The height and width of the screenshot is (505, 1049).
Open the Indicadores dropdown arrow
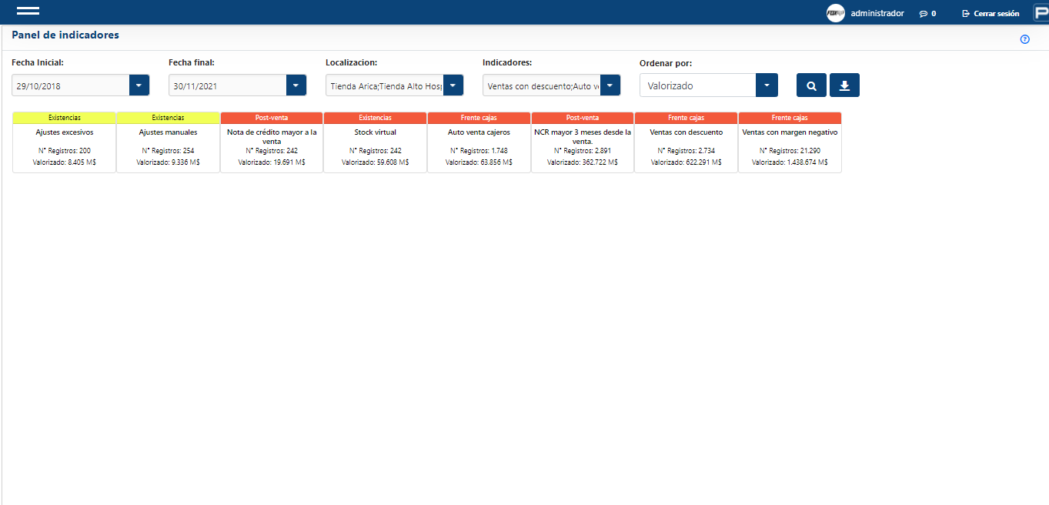(610, 85)
